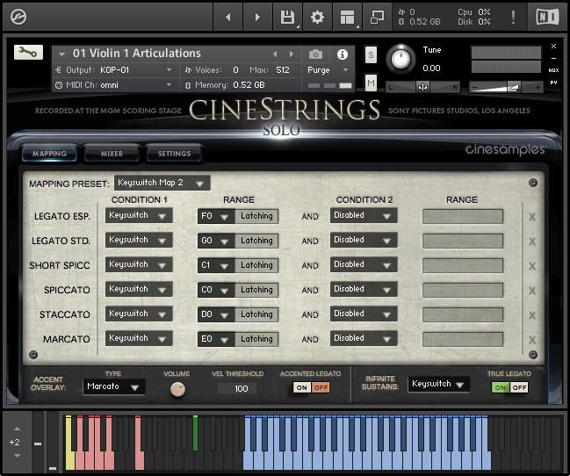Expand instrument name dropdown triangle
Image resolution: width=570 pixels, height=476 pixels.
point(61,54)
